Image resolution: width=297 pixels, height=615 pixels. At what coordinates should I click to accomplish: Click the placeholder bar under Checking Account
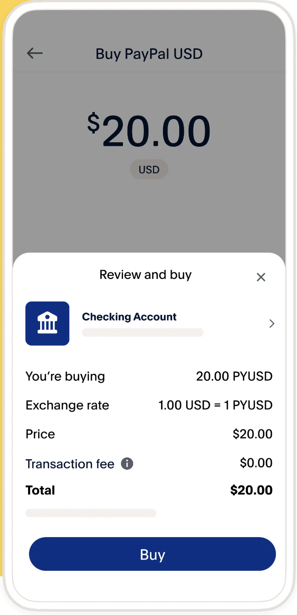(x=143, y=332)
